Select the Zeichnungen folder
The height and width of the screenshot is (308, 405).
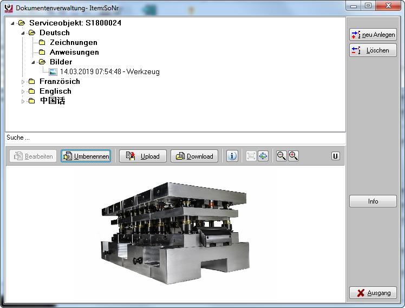pos(74,42)
